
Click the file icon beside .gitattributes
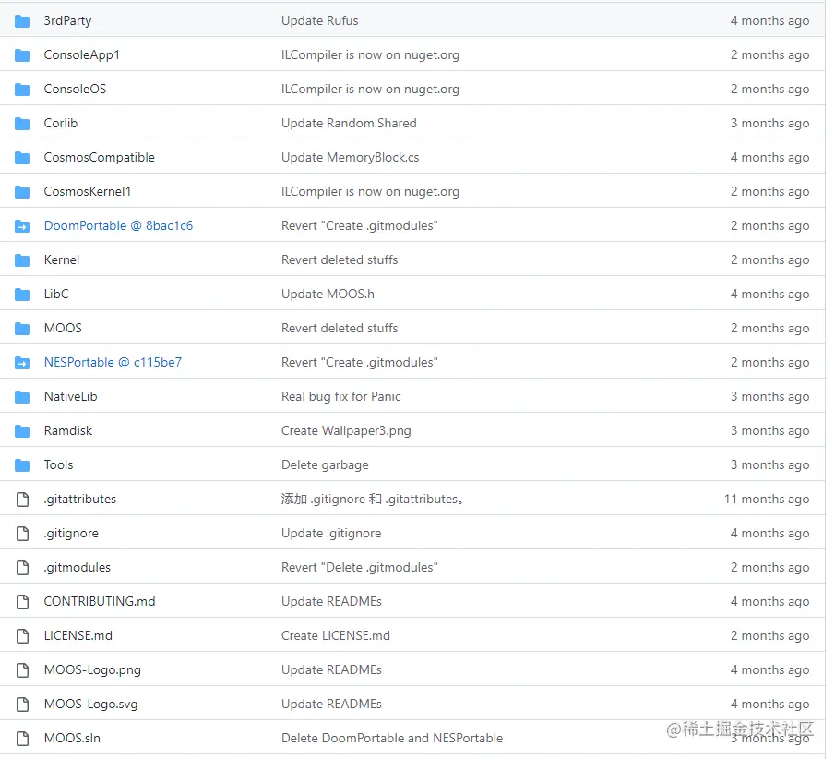(x=22, y=499)
